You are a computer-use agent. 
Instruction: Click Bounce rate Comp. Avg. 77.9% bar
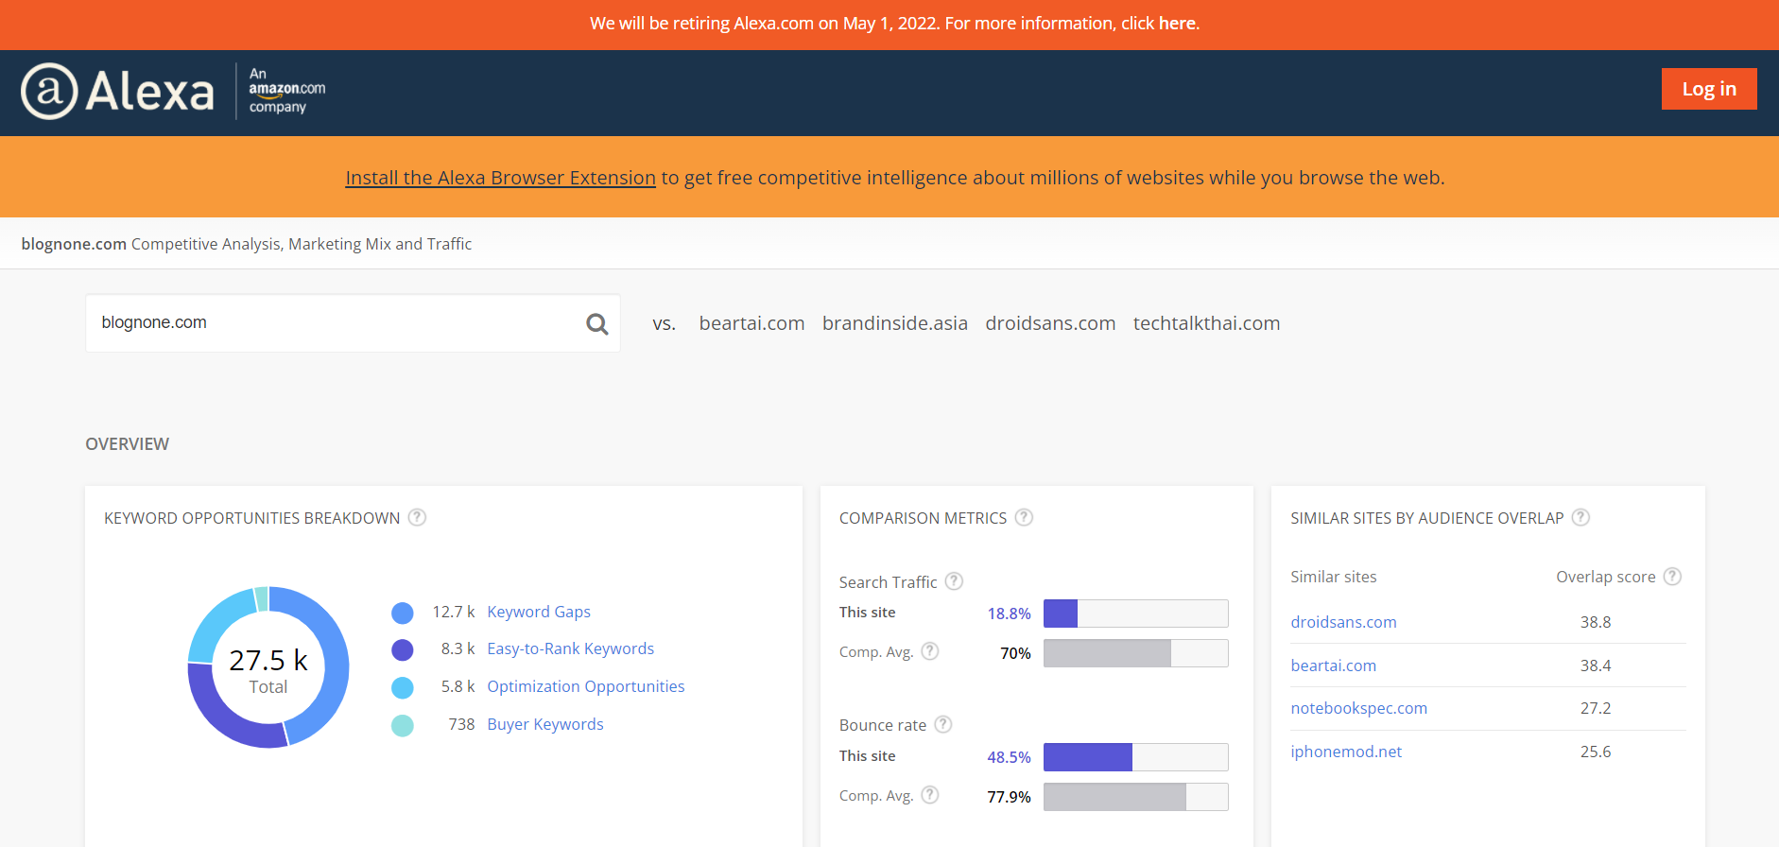1135,797
